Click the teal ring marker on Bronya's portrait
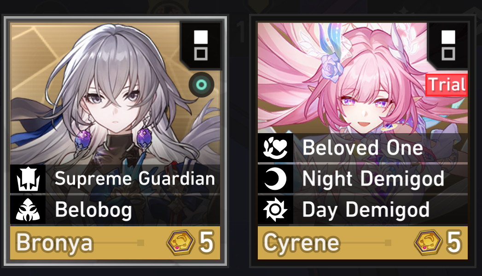The height and width of the screenshot is (276, 482). pos(201,85)
